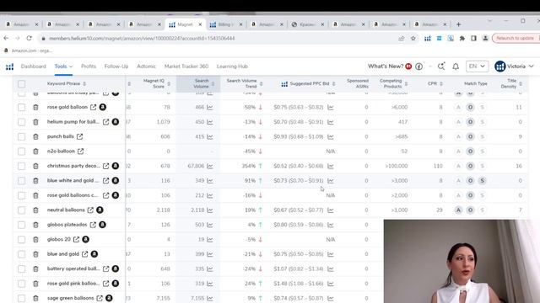This screenshot has height=303, width=540.
Task: Expand the Tools dropdown menu
Action: coord(63,66)
